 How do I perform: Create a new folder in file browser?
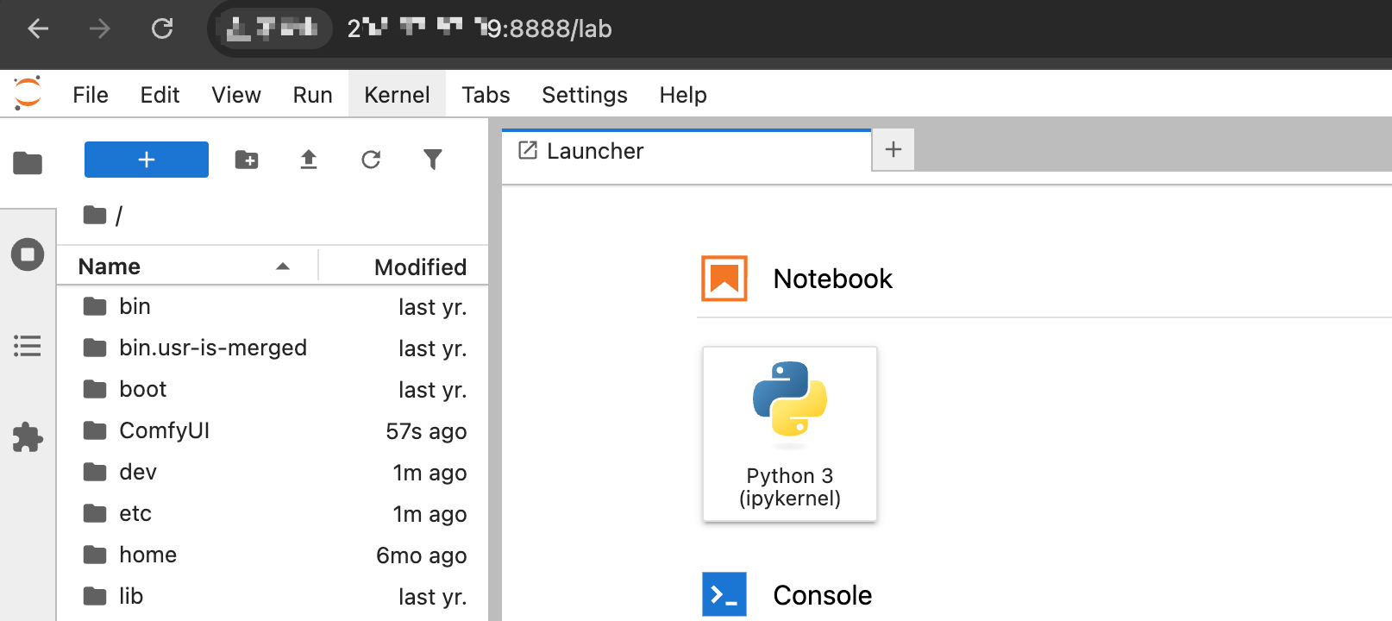247,160
